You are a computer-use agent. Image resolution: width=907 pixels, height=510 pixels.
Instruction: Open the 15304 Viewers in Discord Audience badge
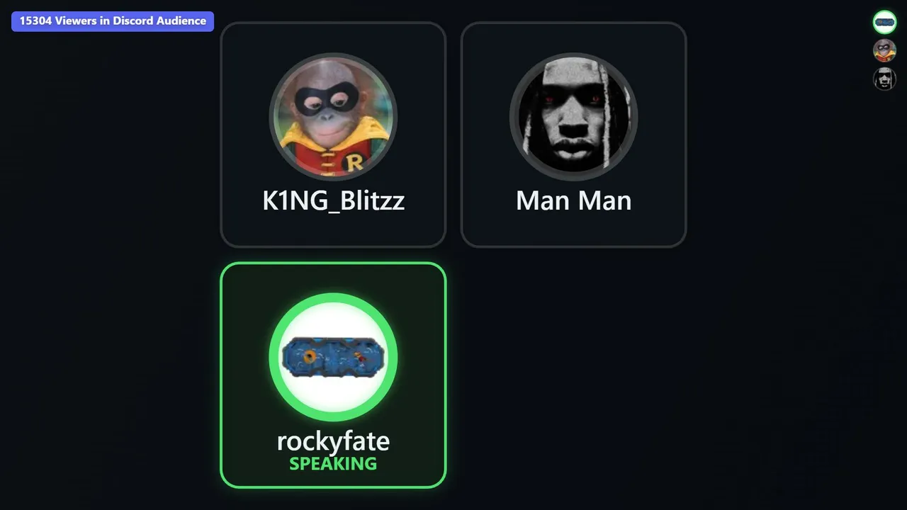[x=113, y=21]
